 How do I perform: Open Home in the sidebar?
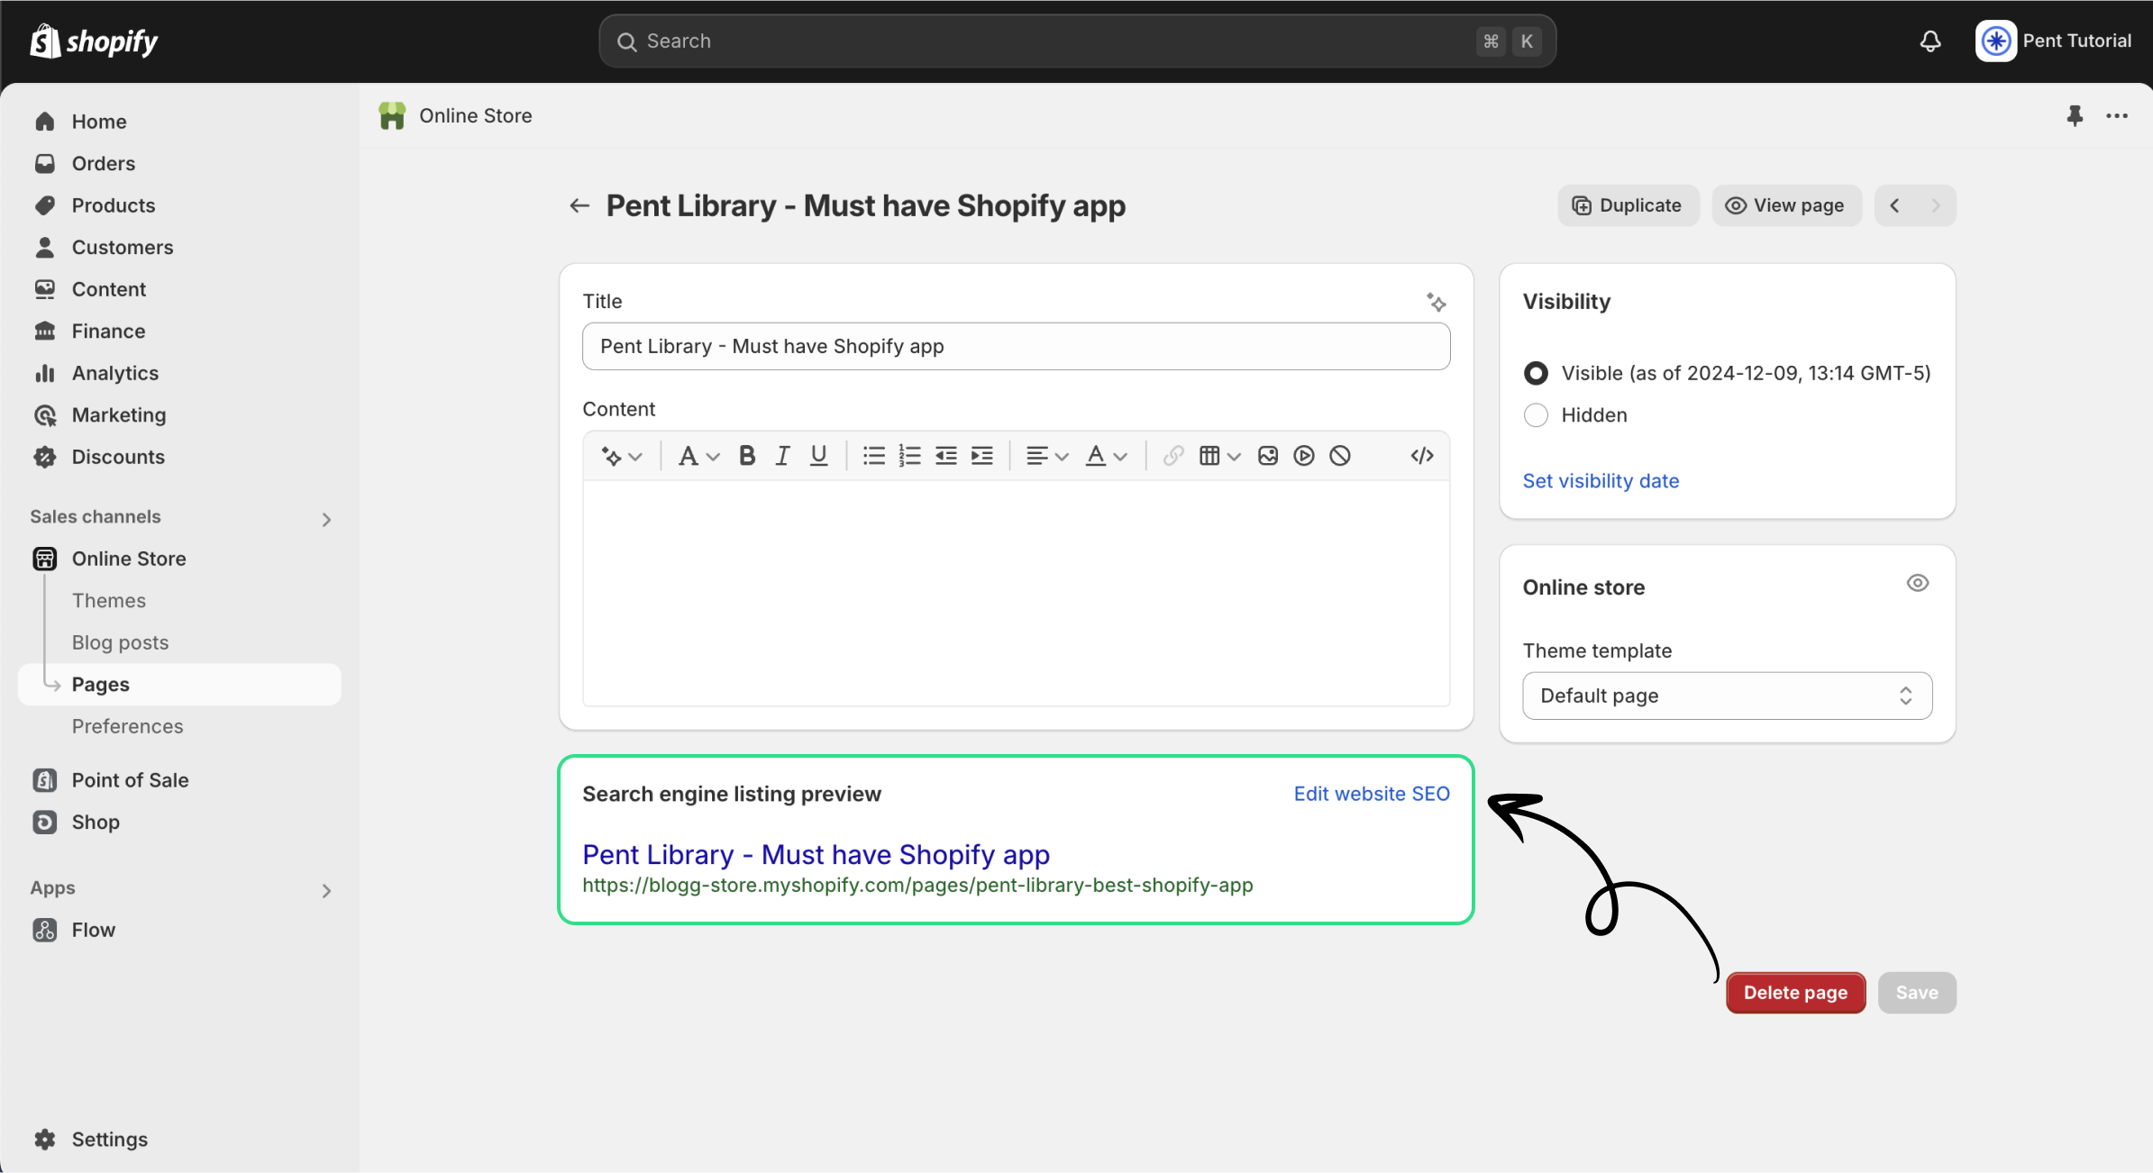point(180,122)
